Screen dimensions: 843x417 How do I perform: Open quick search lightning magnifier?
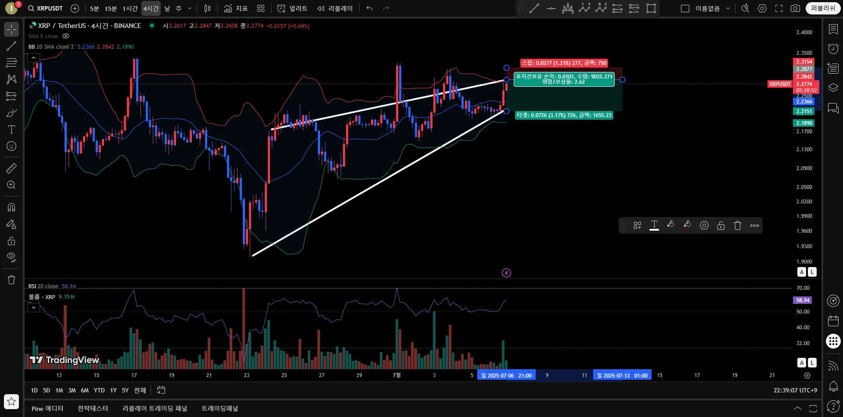coord(745,8)
